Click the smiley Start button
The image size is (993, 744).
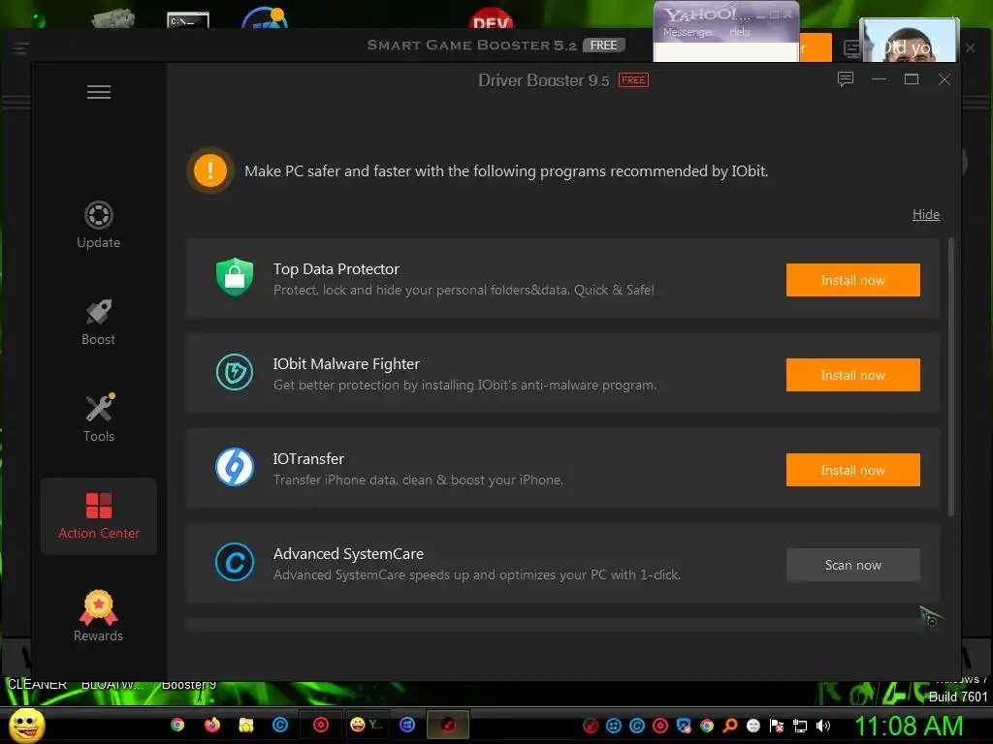[x=26, y=725]
